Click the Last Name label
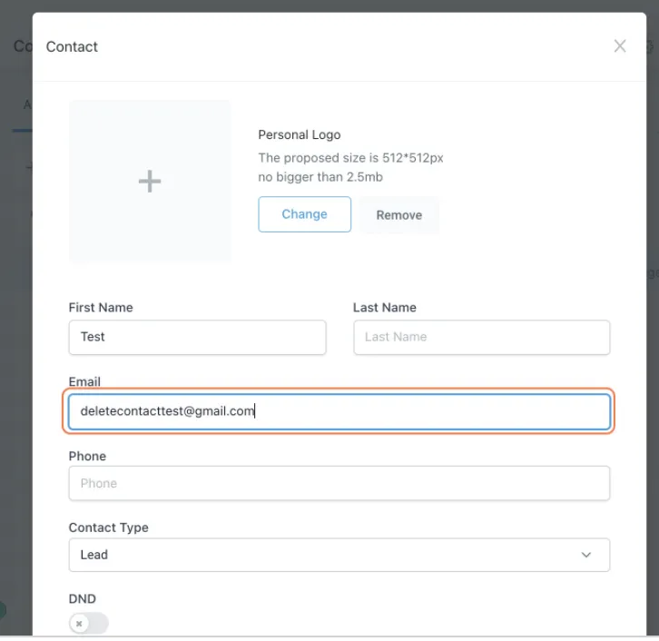Image resolution: width=659 pixels, height=641 pixels. point(385,308)
